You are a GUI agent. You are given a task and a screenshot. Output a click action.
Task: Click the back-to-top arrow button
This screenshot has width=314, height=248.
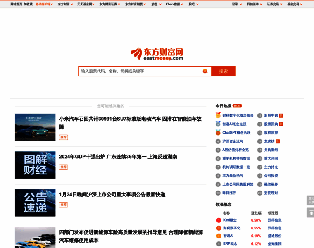[x=311, y=213]
